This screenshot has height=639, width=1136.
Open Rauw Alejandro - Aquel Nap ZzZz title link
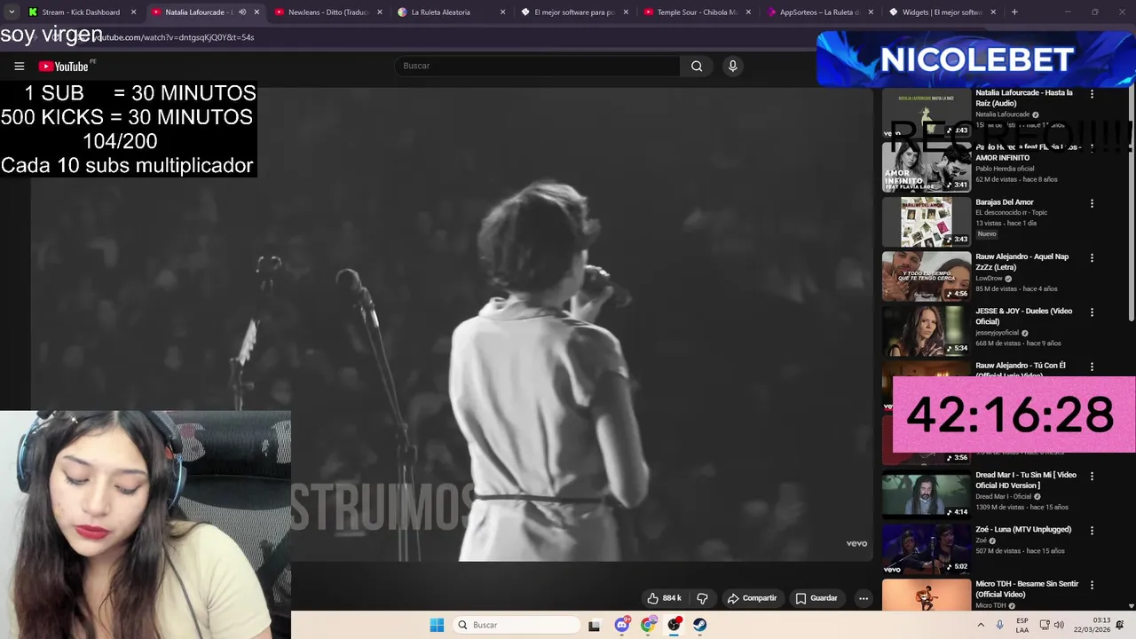tap(1022, 262)
